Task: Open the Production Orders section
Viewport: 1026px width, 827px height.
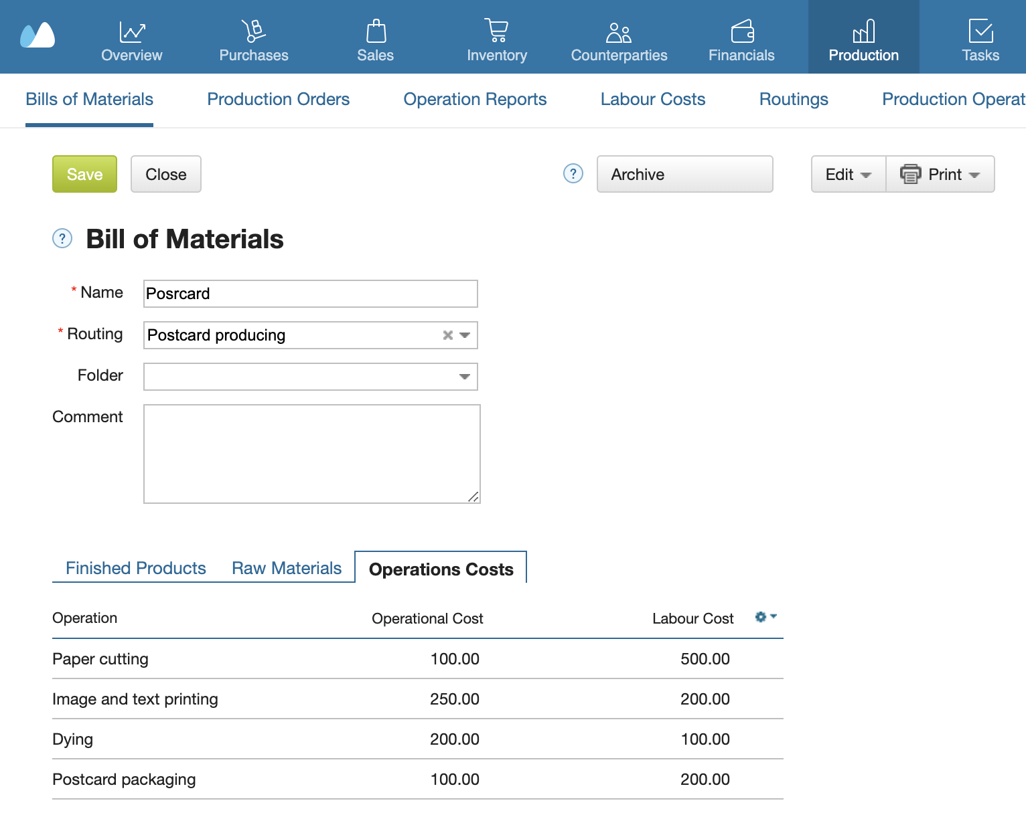Action: (279, 99)
